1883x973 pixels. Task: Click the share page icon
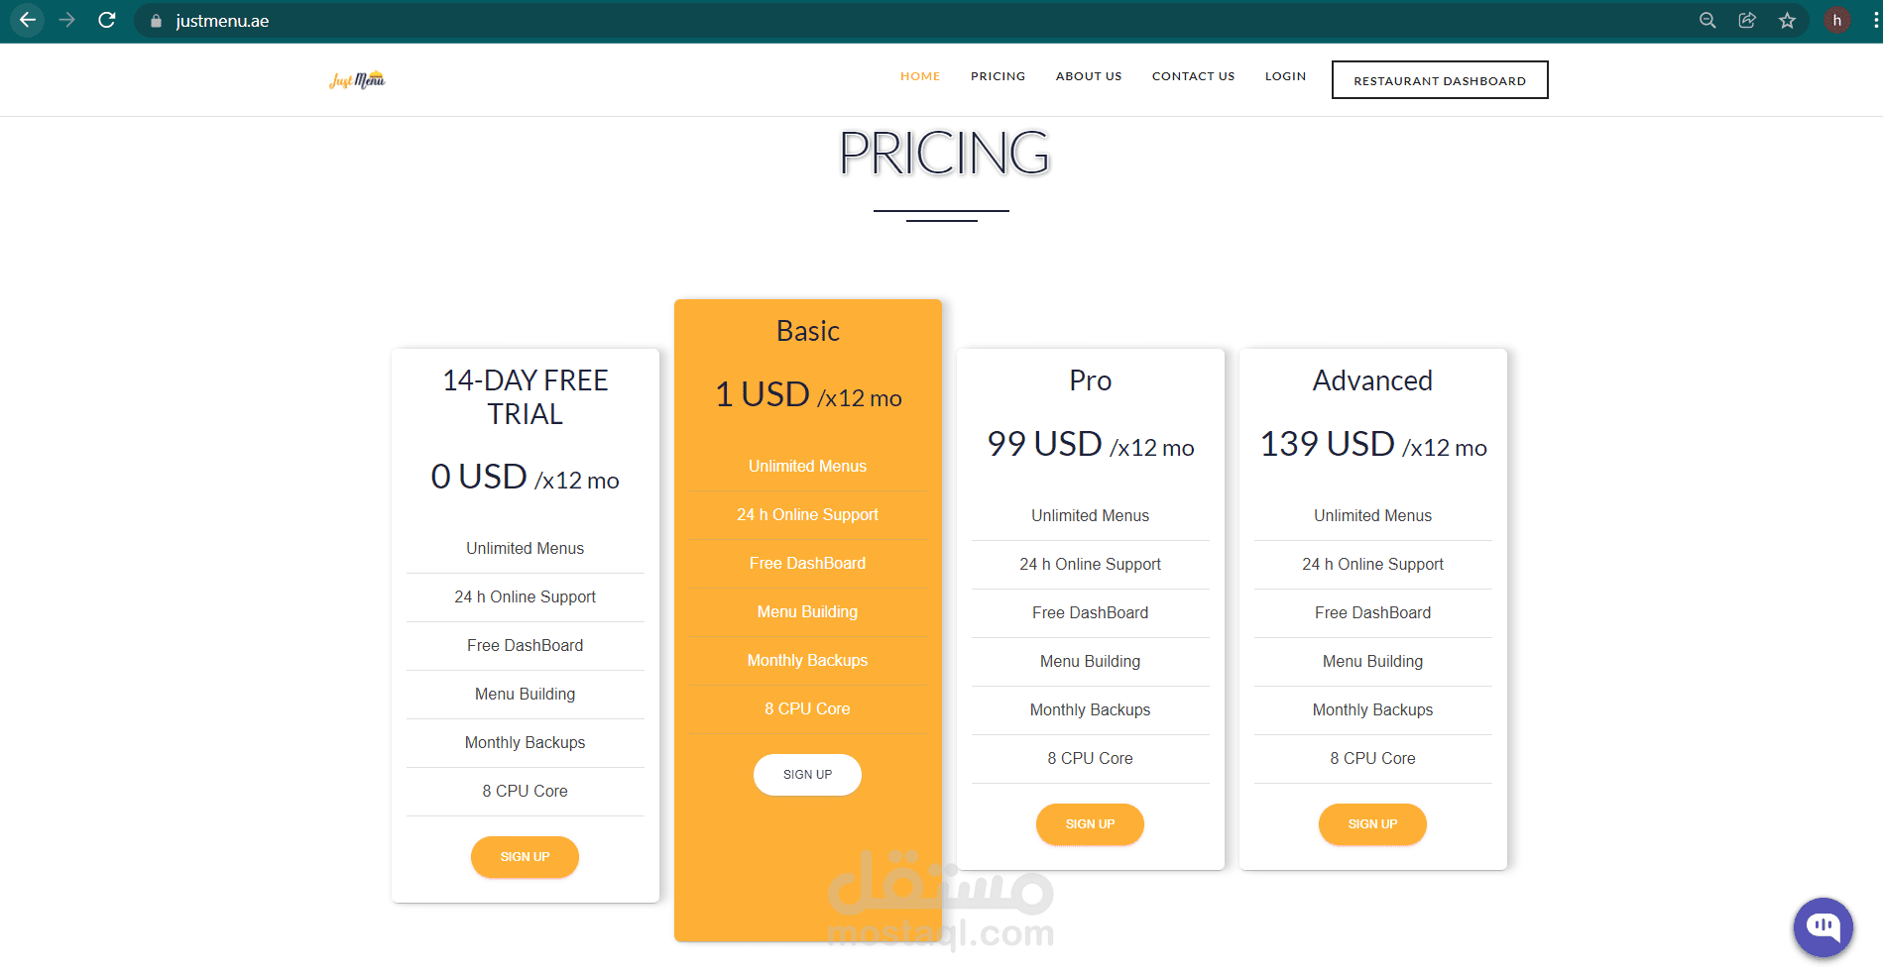[x=1747, y=20]
